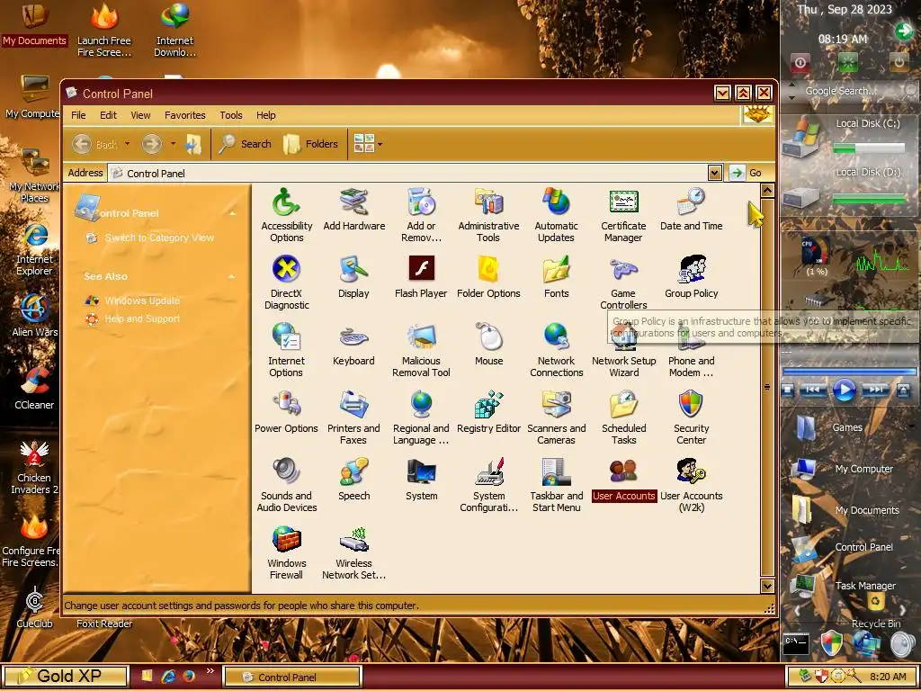This screenshot has width=921, height=691.
Task: Click Task Manager in sidebar launcher
Action: pyautogui.click(x=843, y=585)
